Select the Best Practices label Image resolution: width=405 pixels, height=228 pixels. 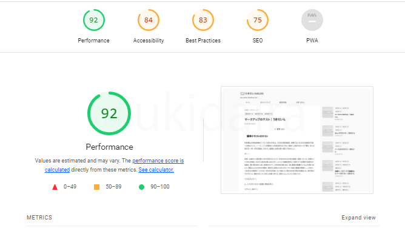point(203,41)
